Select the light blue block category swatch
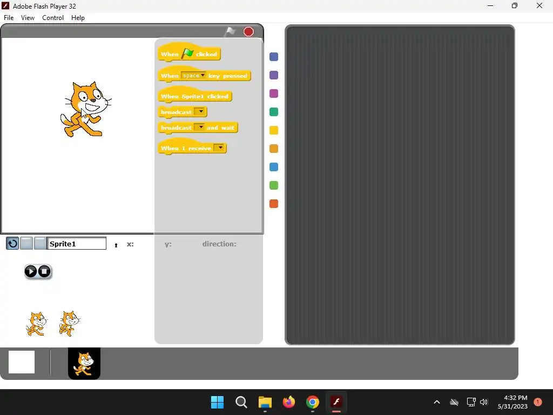 pyautogui.click(x=274, y=167)
